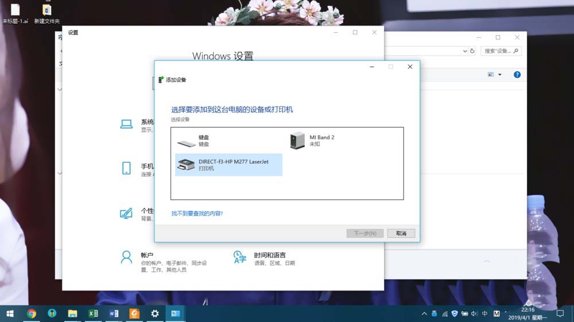Open the Excel taskbar icon
574x322 pixels.
pyautogui.click(x=93, y=313)
